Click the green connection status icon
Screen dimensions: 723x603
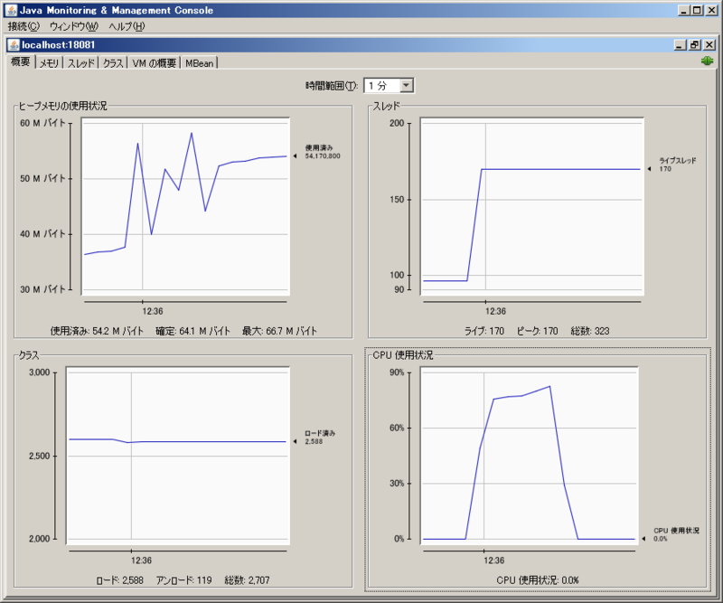(x=707, y=61)
